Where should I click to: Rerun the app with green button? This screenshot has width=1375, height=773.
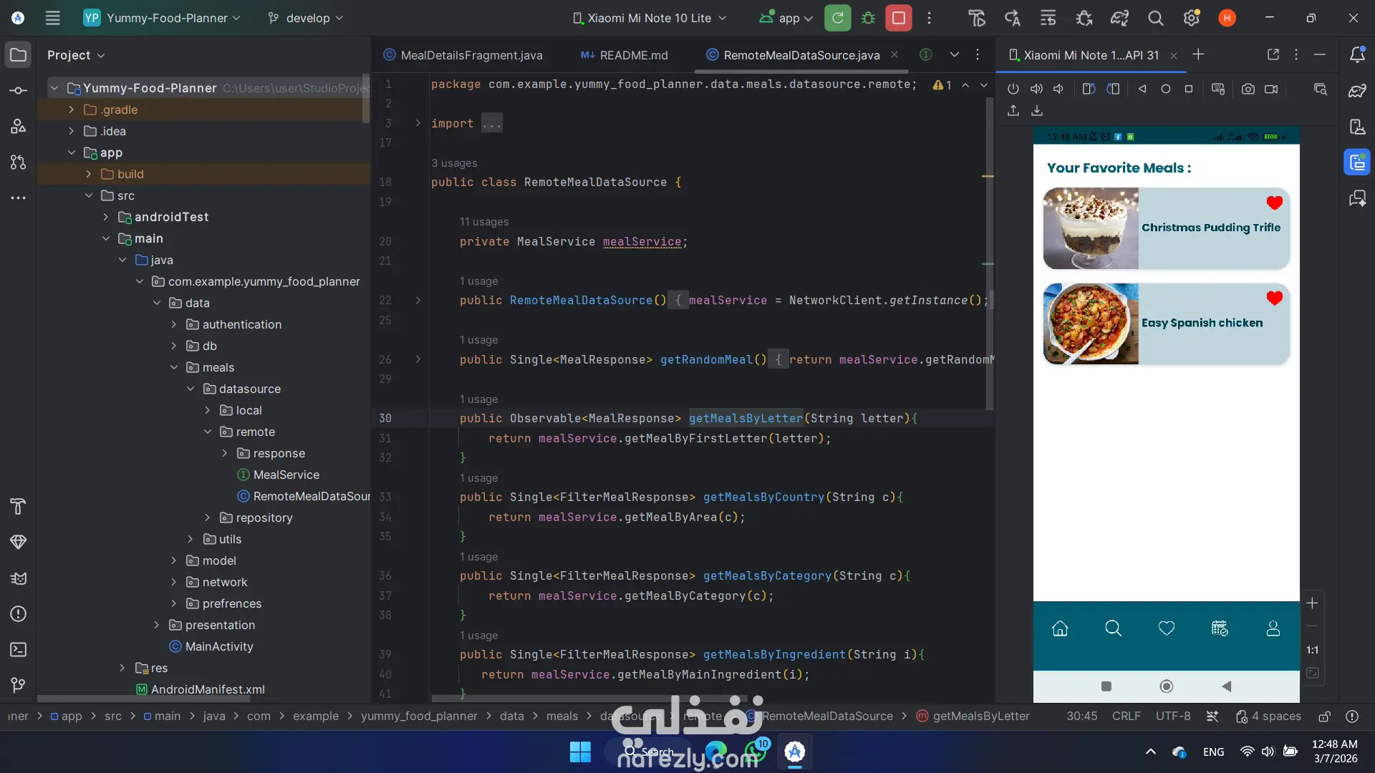(x=837, y=18)
